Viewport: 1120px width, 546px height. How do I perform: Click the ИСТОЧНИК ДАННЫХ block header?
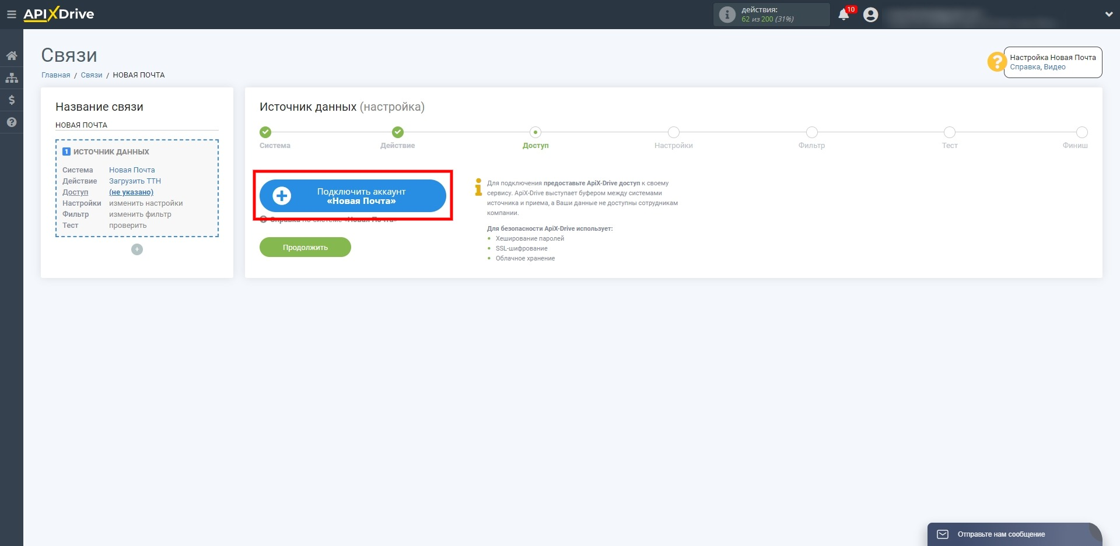pos(106,152)
